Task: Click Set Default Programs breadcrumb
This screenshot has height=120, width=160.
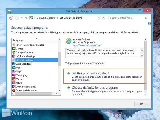Action: tap(71, 18)
